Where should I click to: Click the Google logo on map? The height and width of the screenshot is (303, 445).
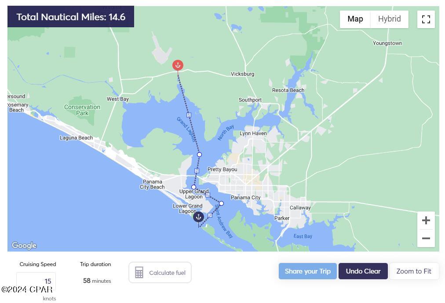[24, 245]
